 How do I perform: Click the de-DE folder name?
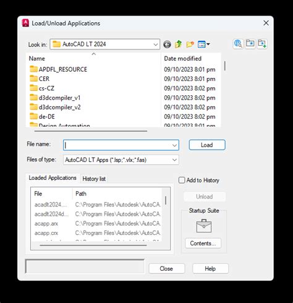[x=47, y=117]
